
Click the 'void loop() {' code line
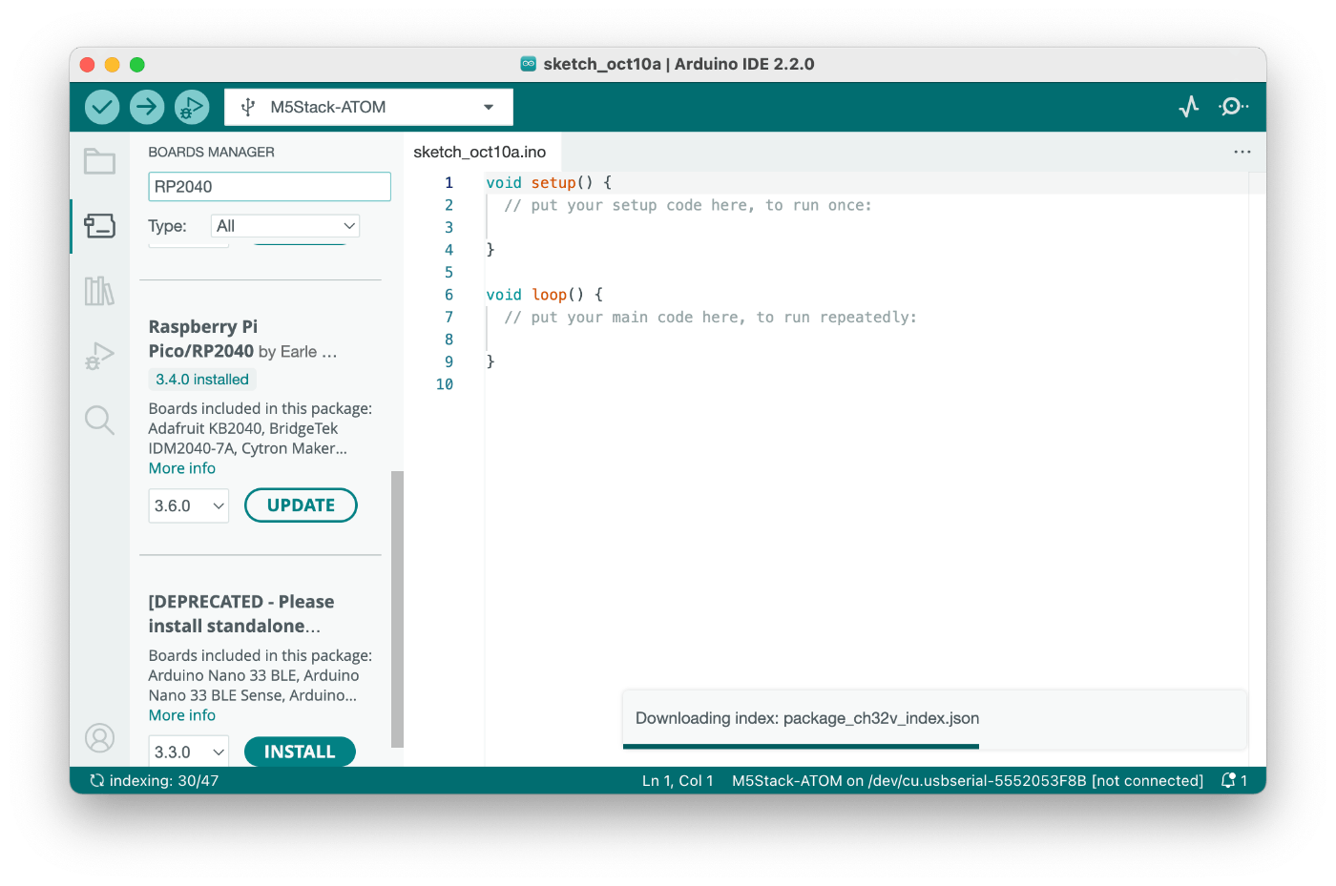544,295
